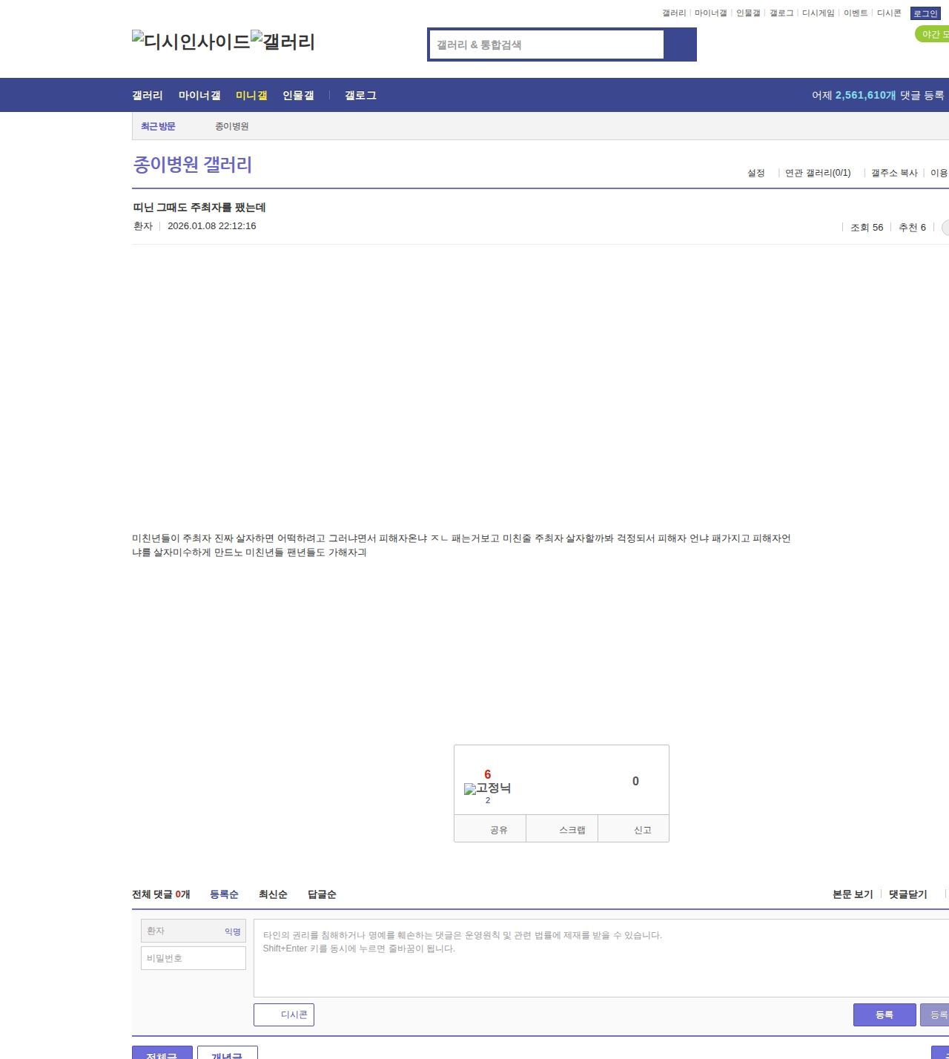Expand the 연관 갤러리(0/1) list

pos(818,173)
